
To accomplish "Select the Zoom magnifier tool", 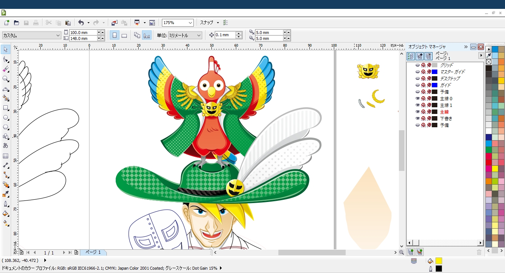I will [x=6, y=79].
